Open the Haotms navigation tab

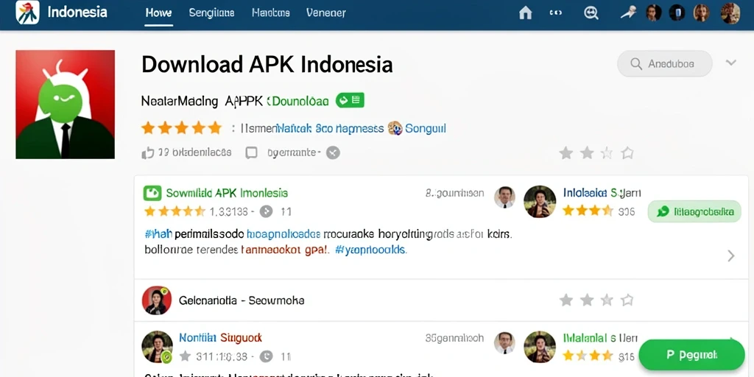click(x=271, y=13)
